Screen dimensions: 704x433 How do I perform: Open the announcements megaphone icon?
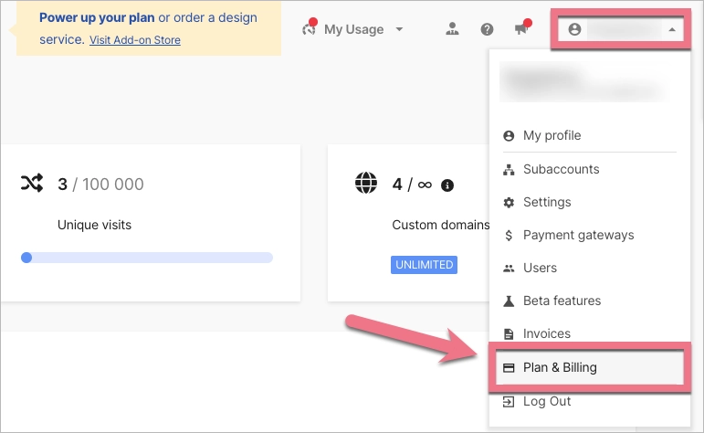[x=521, y=28]
